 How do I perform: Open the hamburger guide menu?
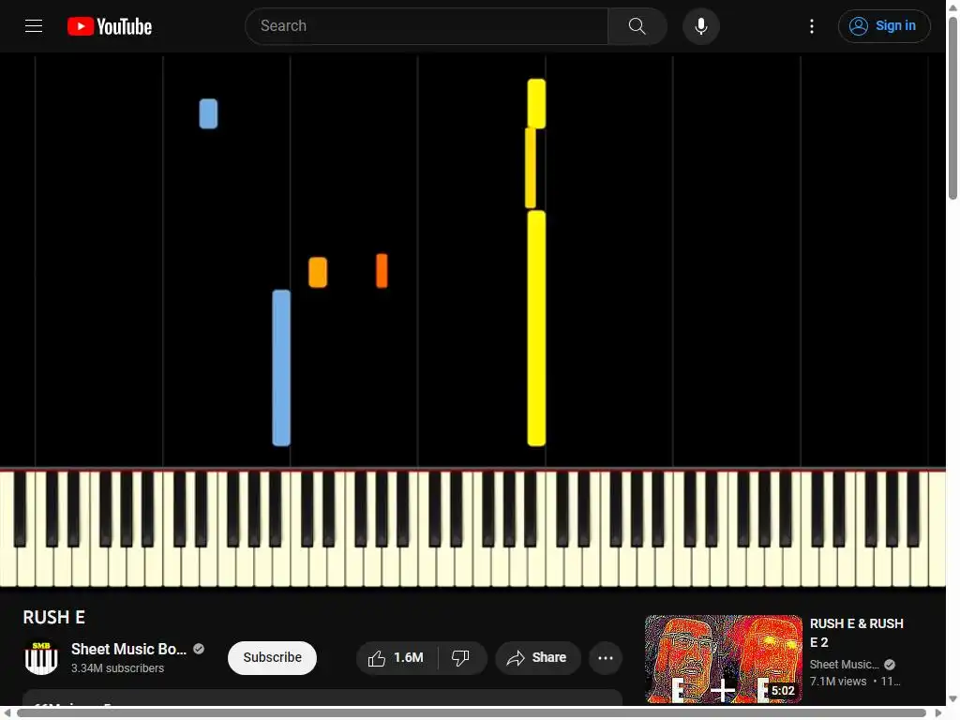click(x=34, y=25)
